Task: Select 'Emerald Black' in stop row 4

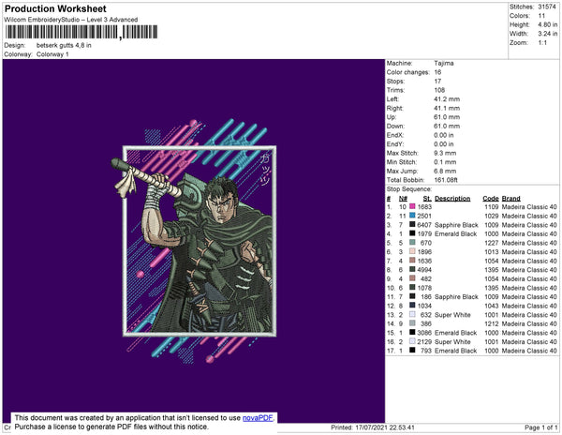Action: click(x=455, y=233)
